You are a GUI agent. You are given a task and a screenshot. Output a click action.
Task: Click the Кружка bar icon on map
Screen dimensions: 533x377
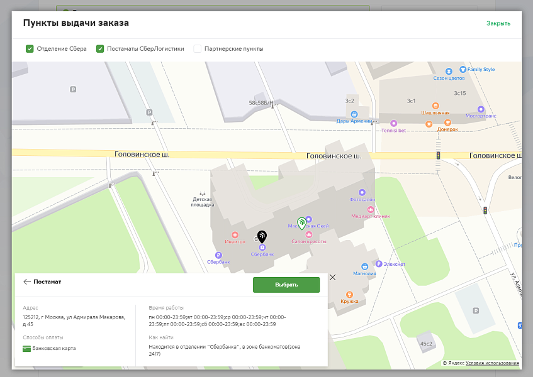pos(350,294)
